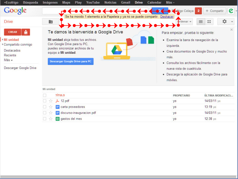Star the discurso-inauguracion.pdf file
This screenshot has width=238, height=179.
[51, 113]
